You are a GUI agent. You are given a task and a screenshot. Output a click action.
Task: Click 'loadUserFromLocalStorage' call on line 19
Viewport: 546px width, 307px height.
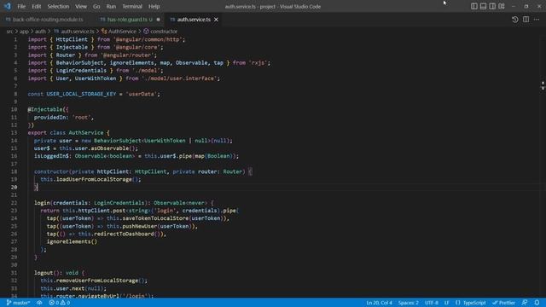tap(94, 179)
